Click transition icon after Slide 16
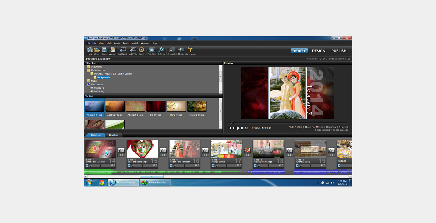 point(205,150)
